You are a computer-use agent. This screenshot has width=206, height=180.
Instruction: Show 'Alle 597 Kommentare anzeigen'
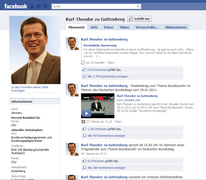coord(106,136)
